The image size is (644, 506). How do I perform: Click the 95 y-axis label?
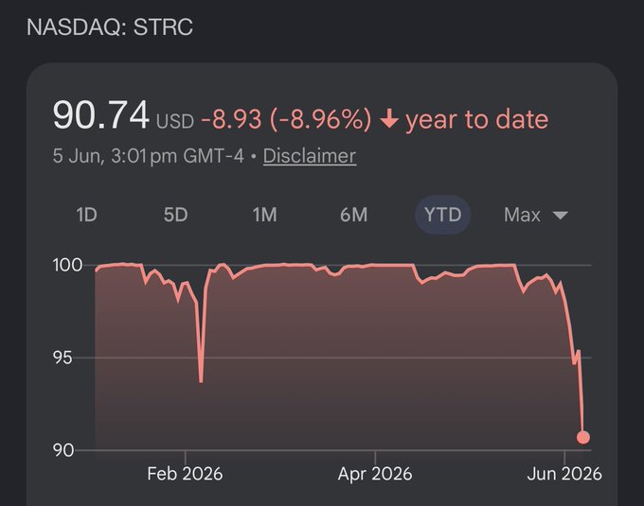point(63,358)
